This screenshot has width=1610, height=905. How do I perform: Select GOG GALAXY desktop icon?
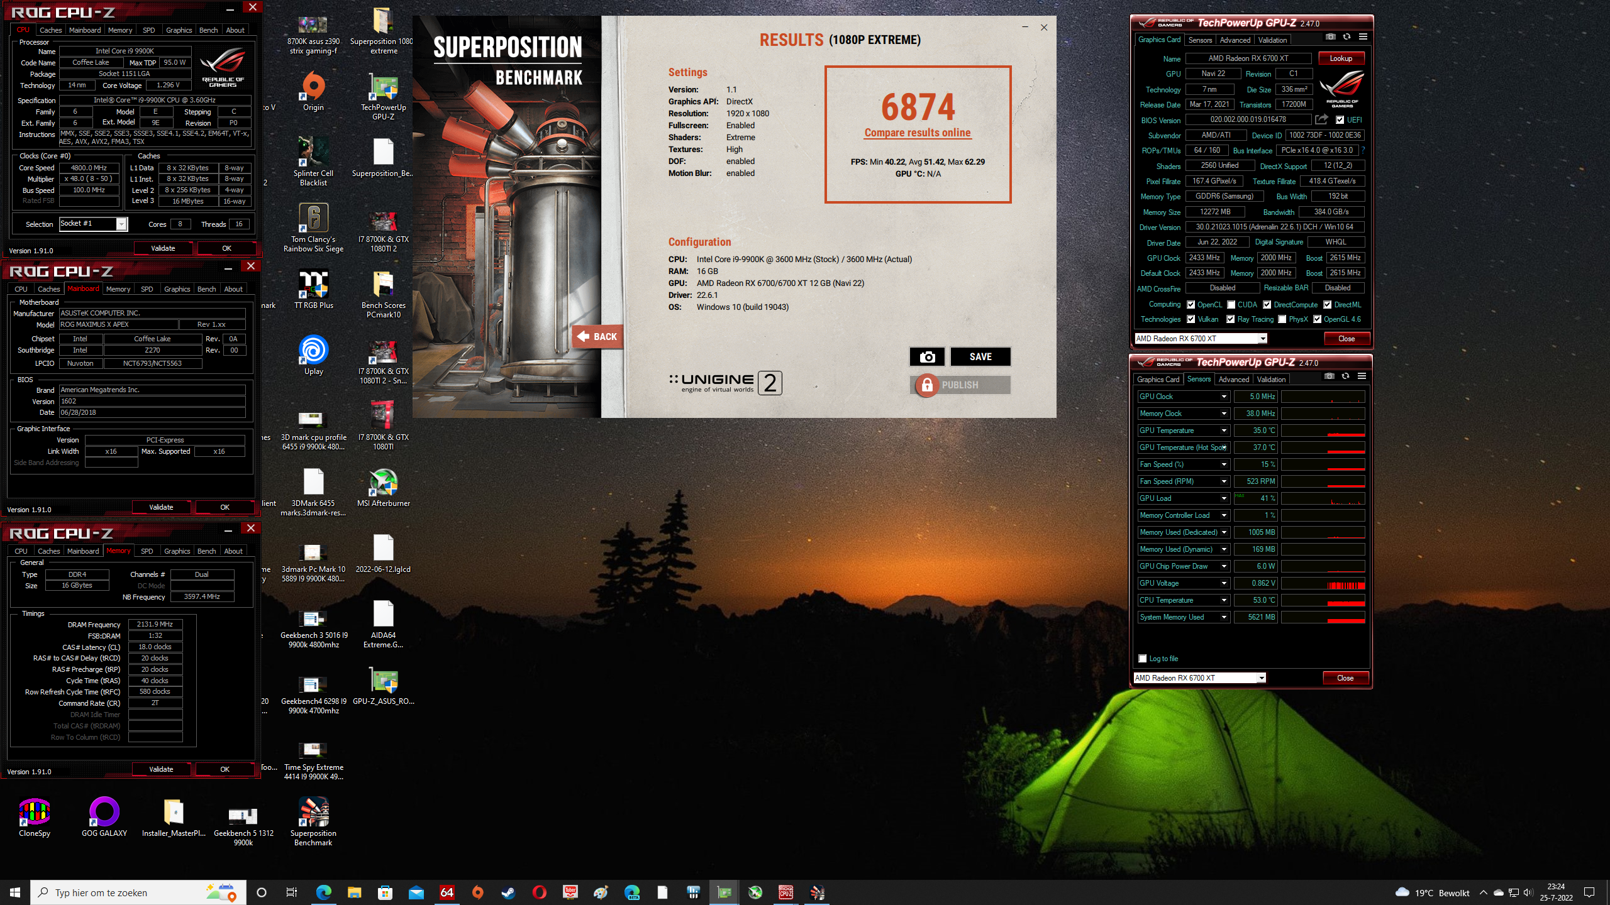(x=104, y=817)
